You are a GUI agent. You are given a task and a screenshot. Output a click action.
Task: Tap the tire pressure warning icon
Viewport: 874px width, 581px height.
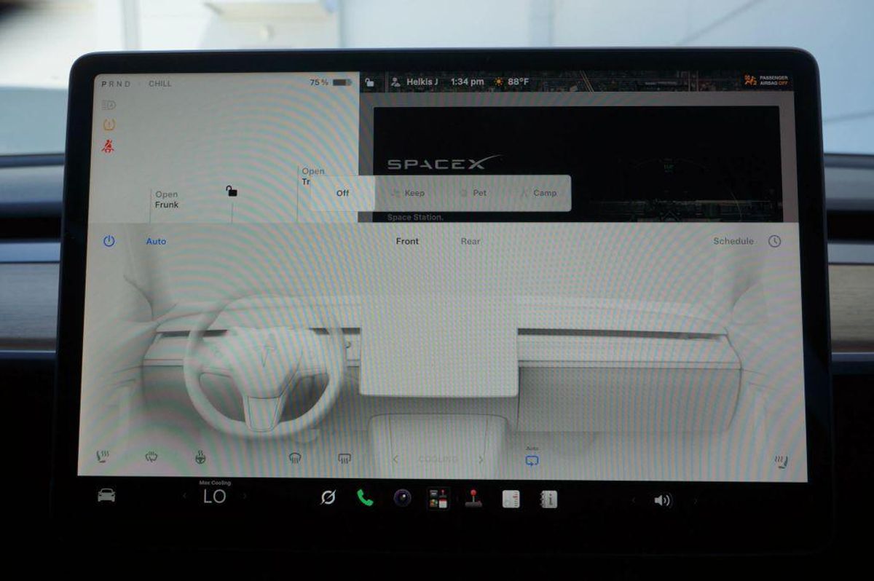[109, 125]
